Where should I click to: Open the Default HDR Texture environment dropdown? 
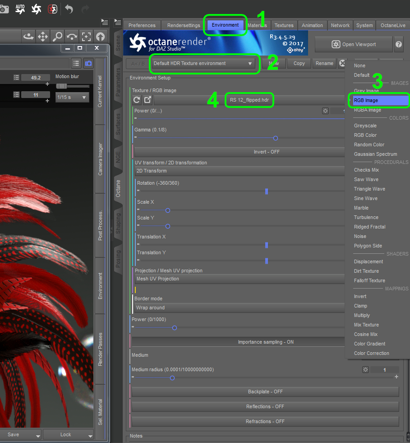pos(203,64)
